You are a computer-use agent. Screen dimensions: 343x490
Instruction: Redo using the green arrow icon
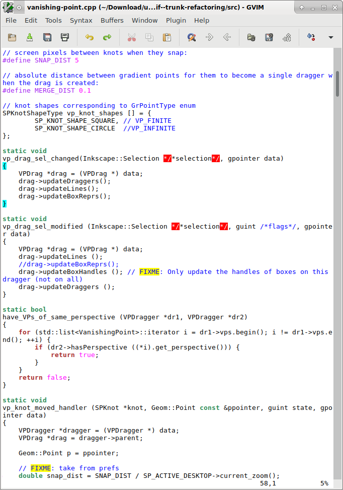click(107, 37)
